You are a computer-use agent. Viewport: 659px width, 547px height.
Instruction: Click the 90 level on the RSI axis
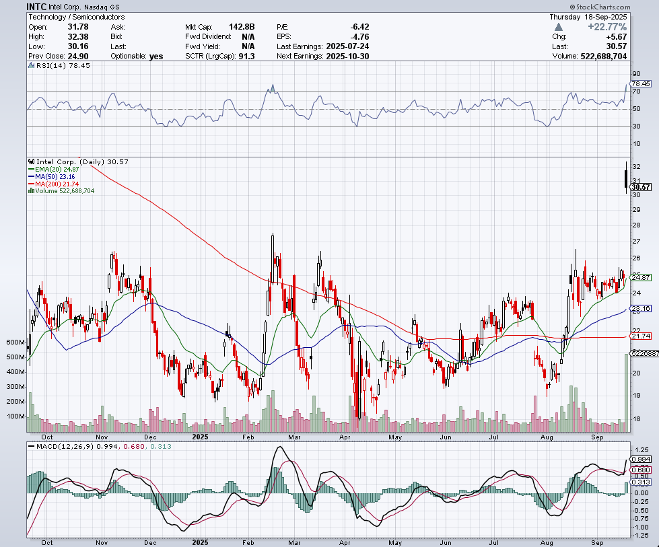pyautogui.click(x=636, y=74)
